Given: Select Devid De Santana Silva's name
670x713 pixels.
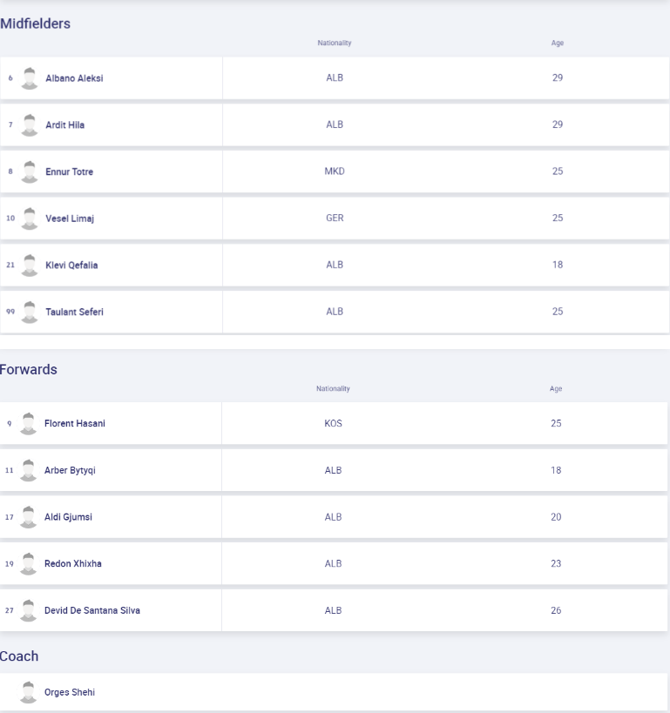Looking at the screenshot, I should click(91, 610).
